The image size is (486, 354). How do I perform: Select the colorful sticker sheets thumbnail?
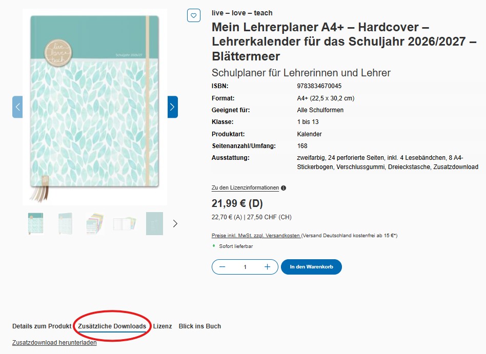[95, 223]
